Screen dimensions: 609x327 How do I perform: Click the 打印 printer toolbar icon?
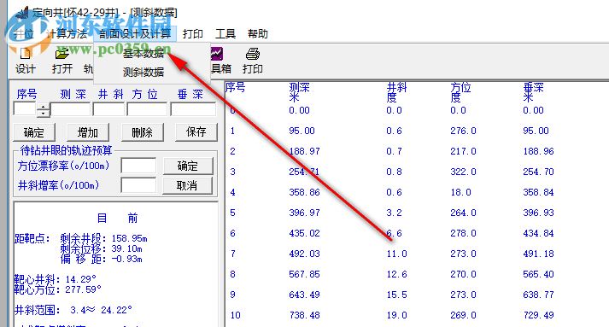coord(253,53)
